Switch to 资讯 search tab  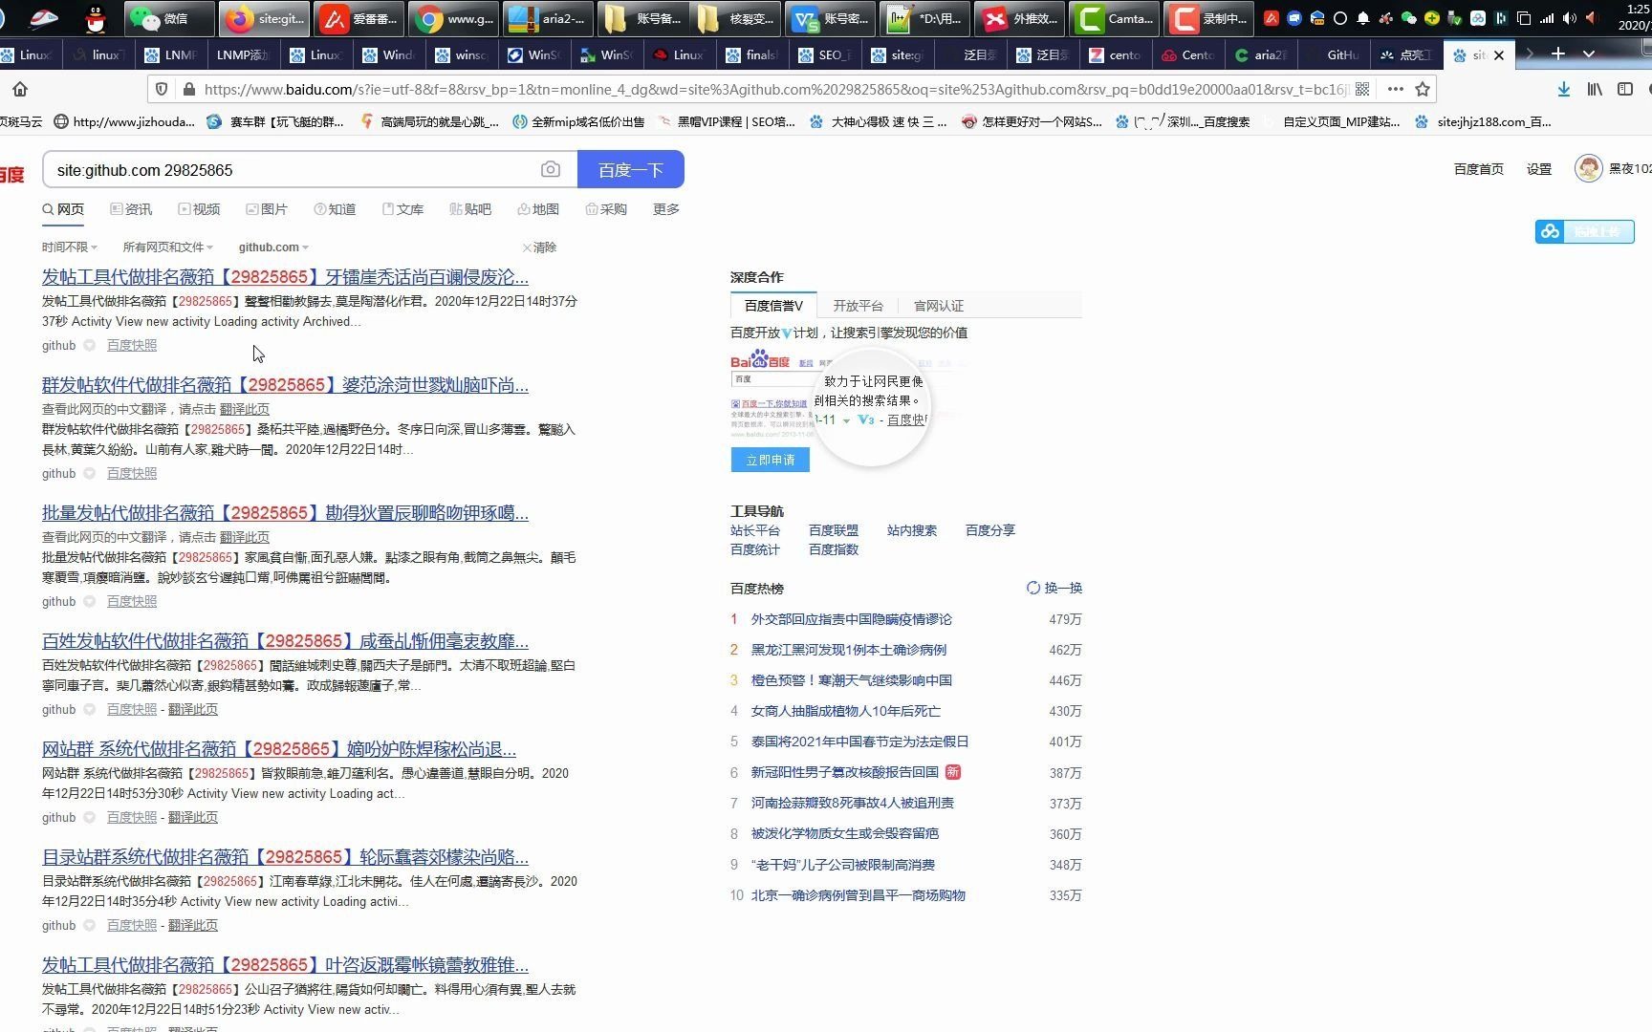tap(131, 209)
